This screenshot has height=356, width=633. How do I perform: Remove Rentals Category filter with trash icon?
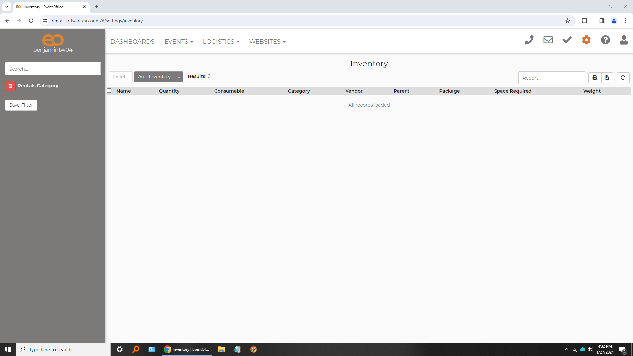pos(10,86)
